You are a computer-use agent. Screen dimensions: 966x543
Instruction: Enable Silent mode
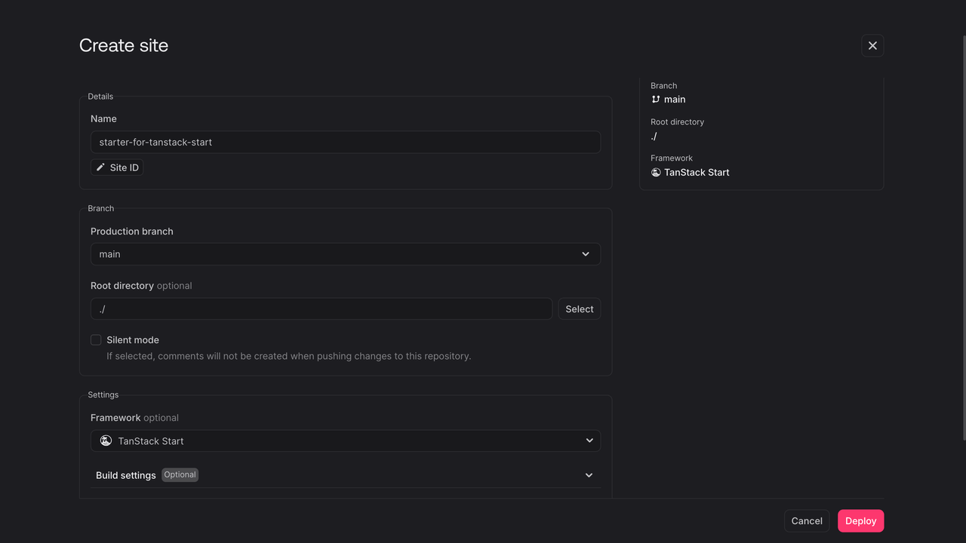click(x=96, y=339)
